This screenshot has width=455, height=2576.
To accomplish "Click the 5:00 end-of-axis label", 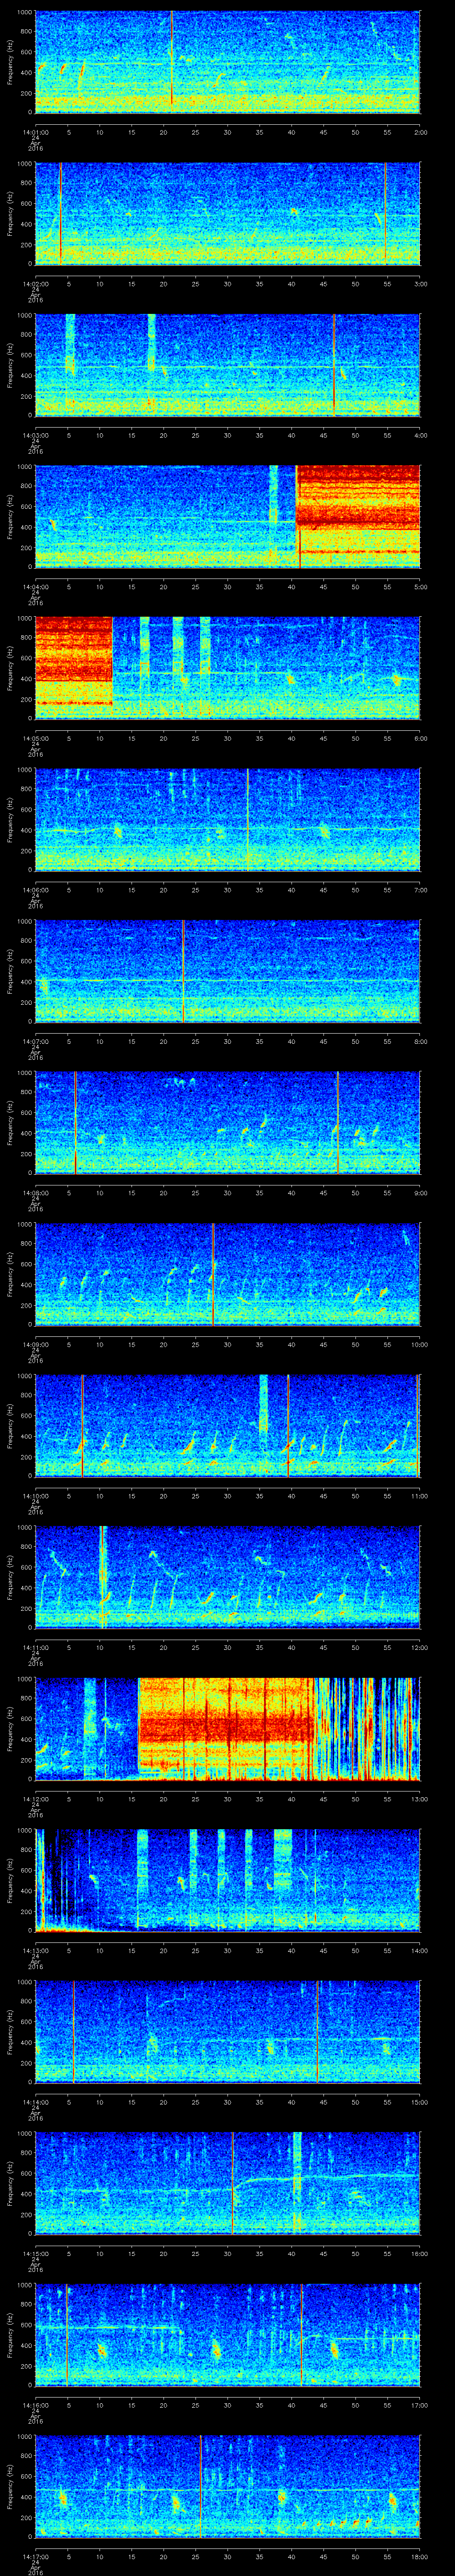I will click(x=420, y=586).
